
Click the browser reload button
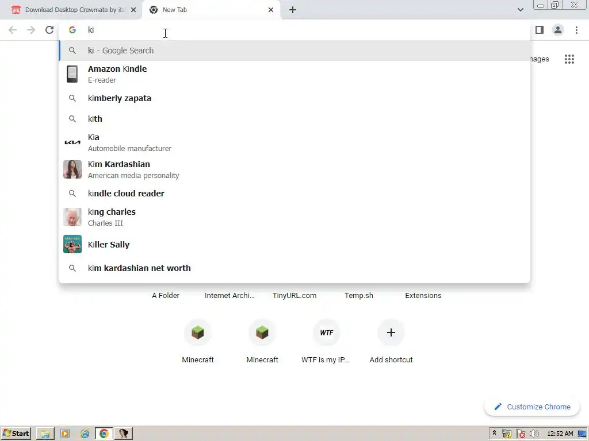[49, 30]
